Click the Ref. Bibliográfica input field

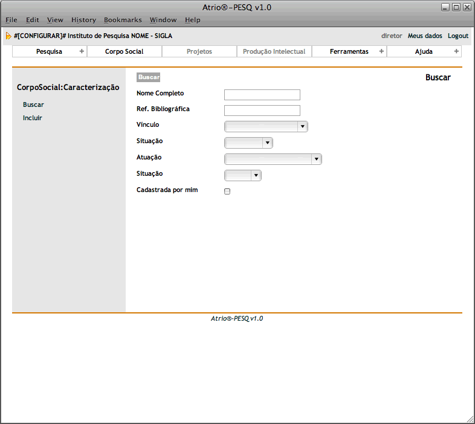click(262, 111)
